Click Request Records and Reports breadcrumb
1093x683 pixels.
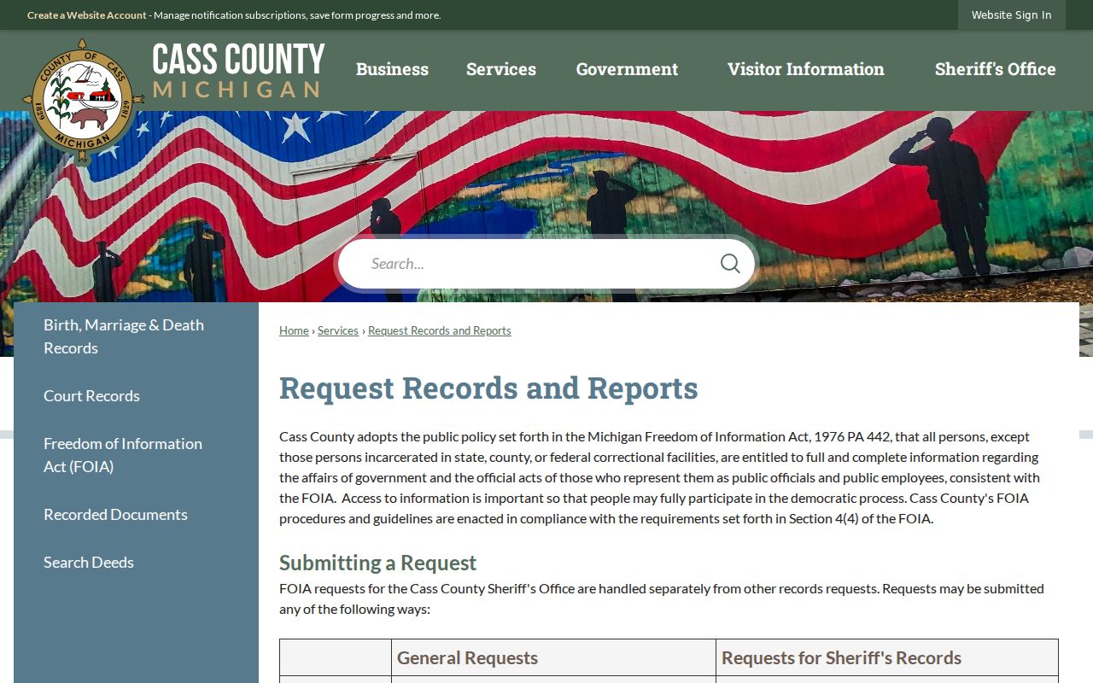click(440, 330)
